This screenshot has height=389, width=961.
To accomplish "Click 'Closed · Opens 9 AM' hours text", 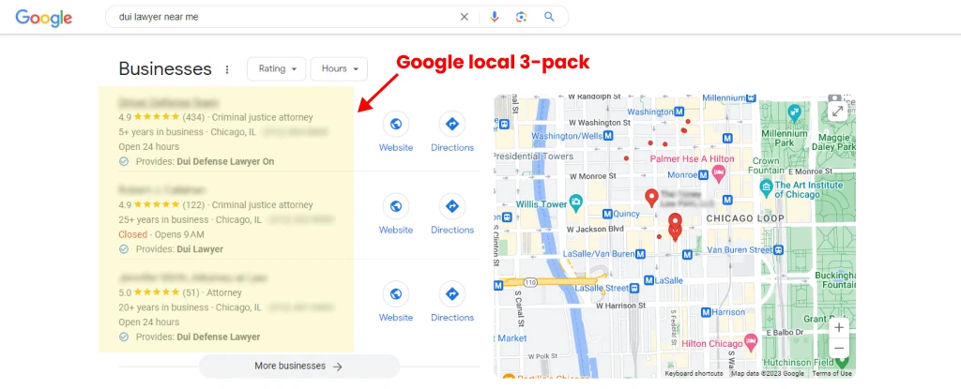I will (x=161, y=234).
